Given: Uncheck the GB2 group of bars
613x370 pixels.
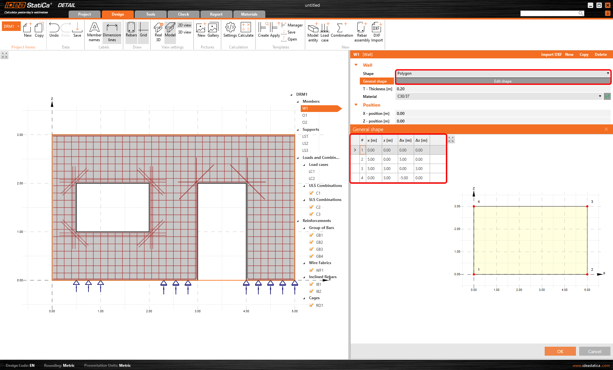Looking at the screenshot, I should click(312, 242).
